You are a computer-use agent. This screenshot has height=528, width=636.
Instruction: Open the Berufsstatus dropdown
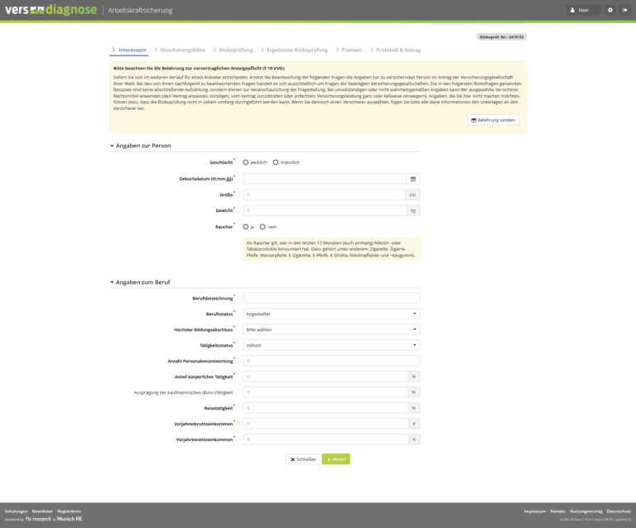coord(330,314)
